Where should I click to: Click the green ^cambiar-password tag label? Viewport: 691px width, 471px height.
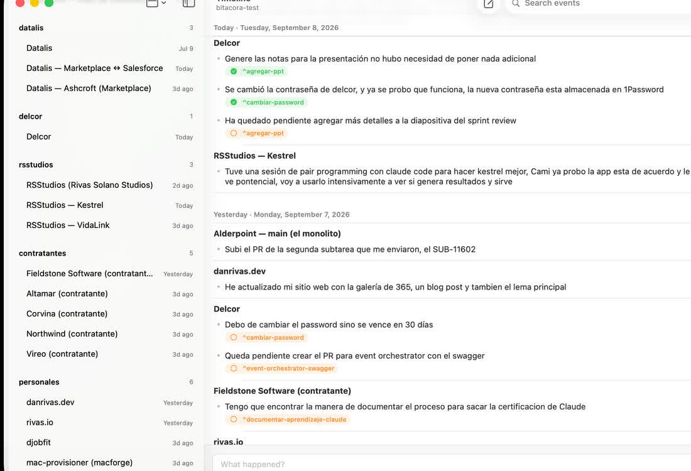pyautogui.click(x=273, y=102)
